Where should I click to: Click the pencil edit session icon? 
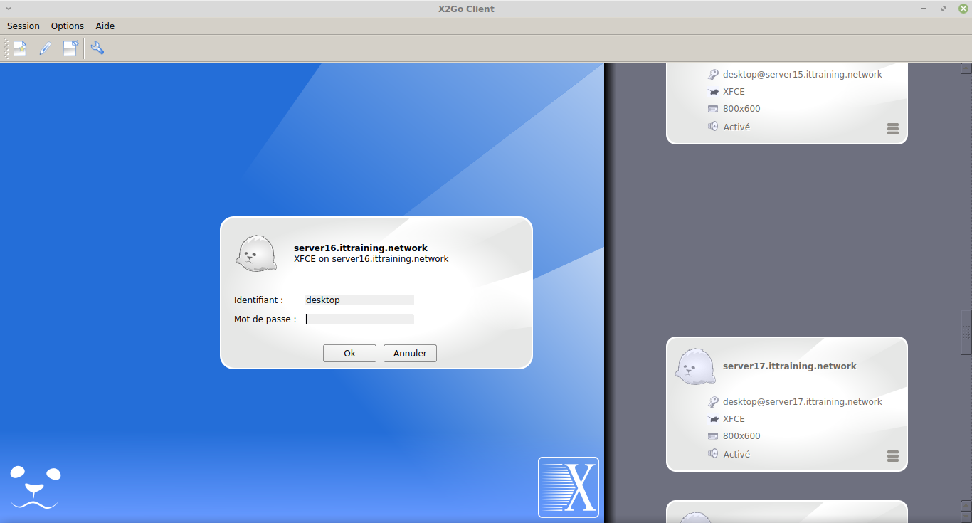pos(45,48)
